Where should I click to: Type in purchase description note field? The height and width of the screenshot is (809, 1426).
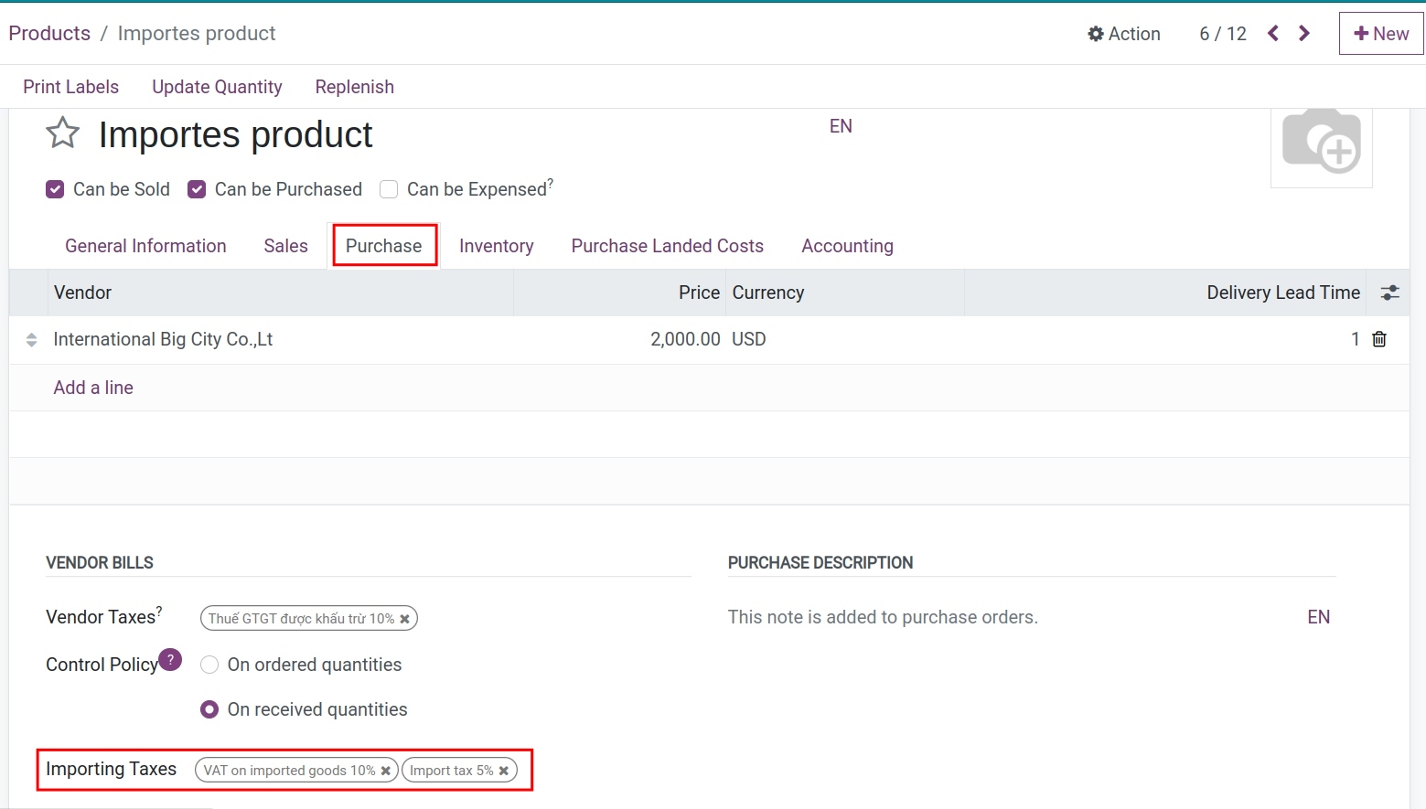click(1011, 617)
